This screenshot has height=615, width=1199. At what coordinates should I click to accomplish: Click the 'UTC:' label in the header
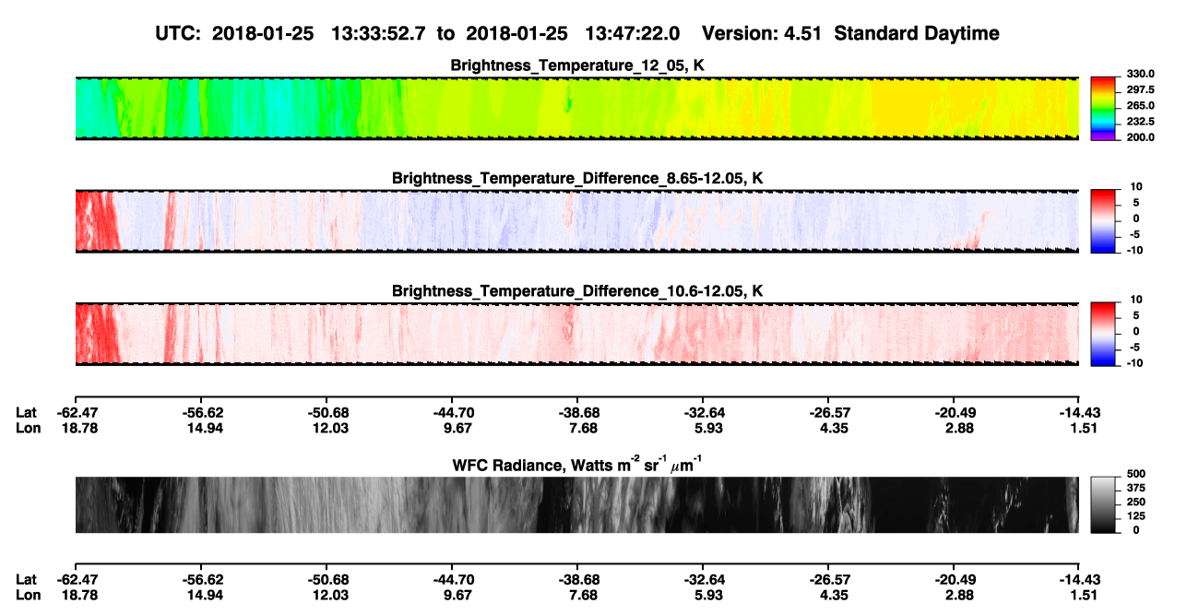click(x=179, y=33)
